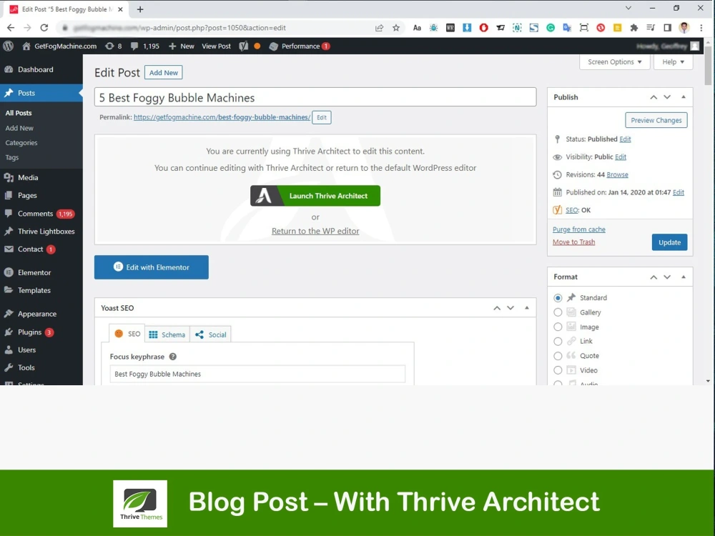
Task: Click the share page icon in address bar
Action: coord(379,28)
